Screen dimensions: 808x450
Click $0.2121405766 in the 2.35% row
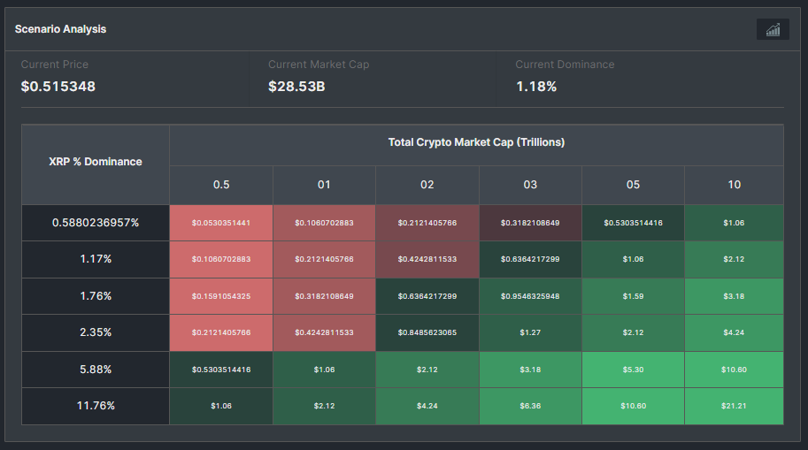tap(221, 332)
